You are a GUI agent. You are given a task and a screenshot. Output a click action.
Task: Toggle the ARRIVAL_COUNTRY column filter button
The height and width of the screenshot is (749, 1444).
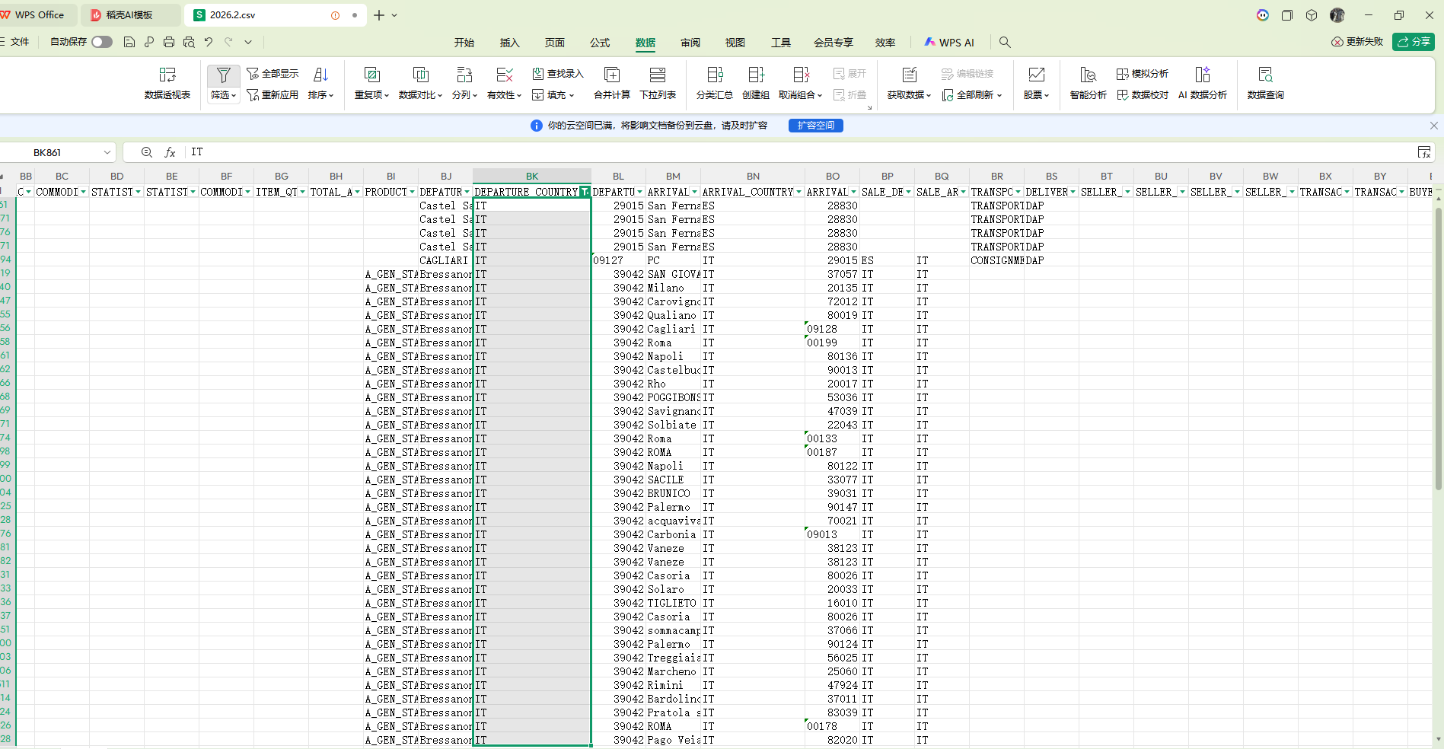(x=799, y=192)
